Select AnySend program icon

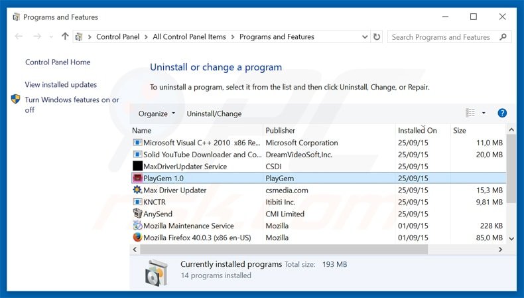137,214
